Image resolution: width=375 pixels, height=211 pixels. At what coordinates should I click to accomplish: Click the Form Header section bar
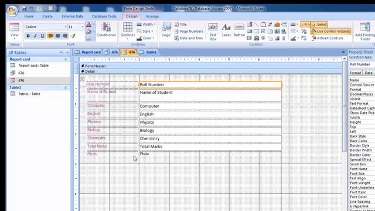coord(211,66)
